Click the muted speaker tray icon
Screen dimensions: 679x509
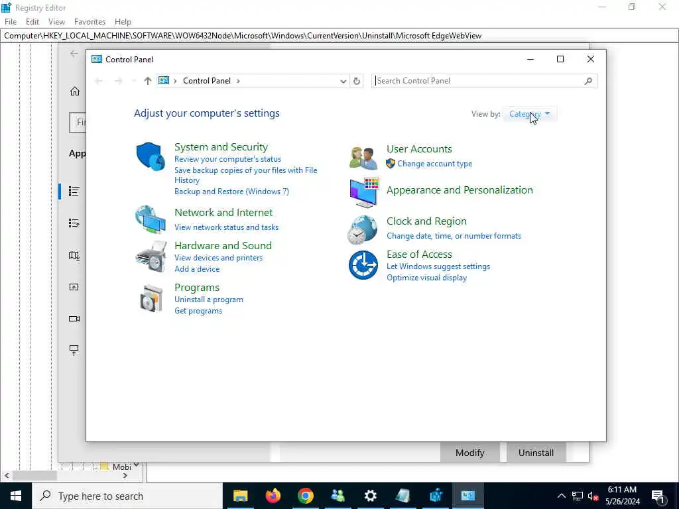tap(593, 496)
